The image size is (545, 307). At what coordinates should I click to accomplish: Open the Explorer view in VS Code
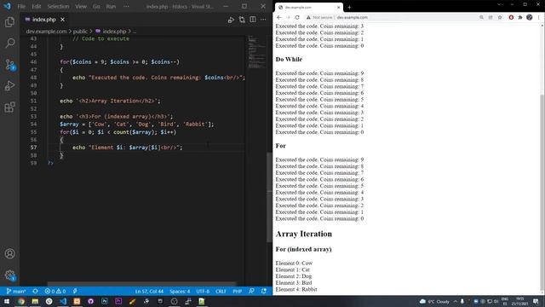9,22
